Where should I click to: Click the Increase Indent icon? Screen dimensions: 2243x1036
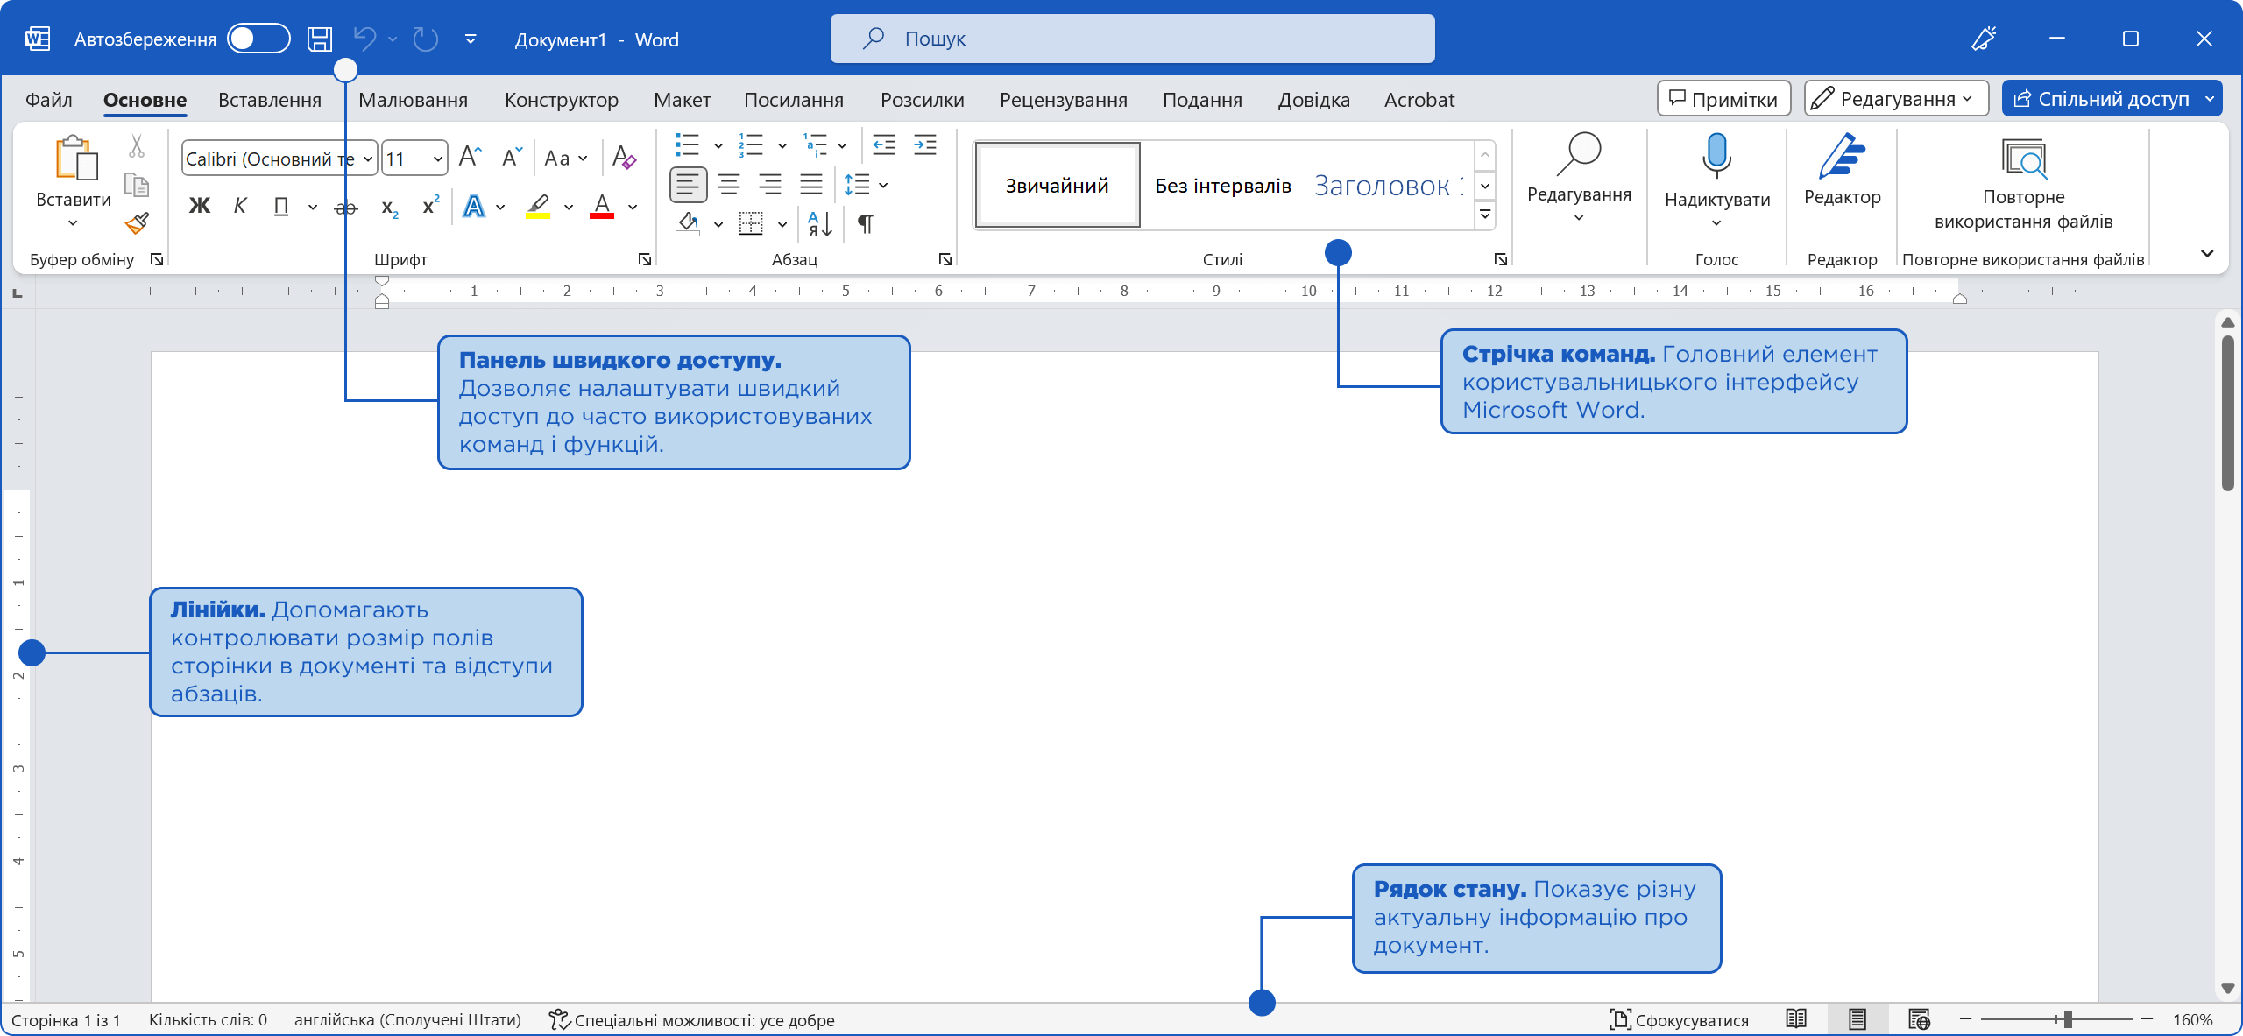(924, 145)
